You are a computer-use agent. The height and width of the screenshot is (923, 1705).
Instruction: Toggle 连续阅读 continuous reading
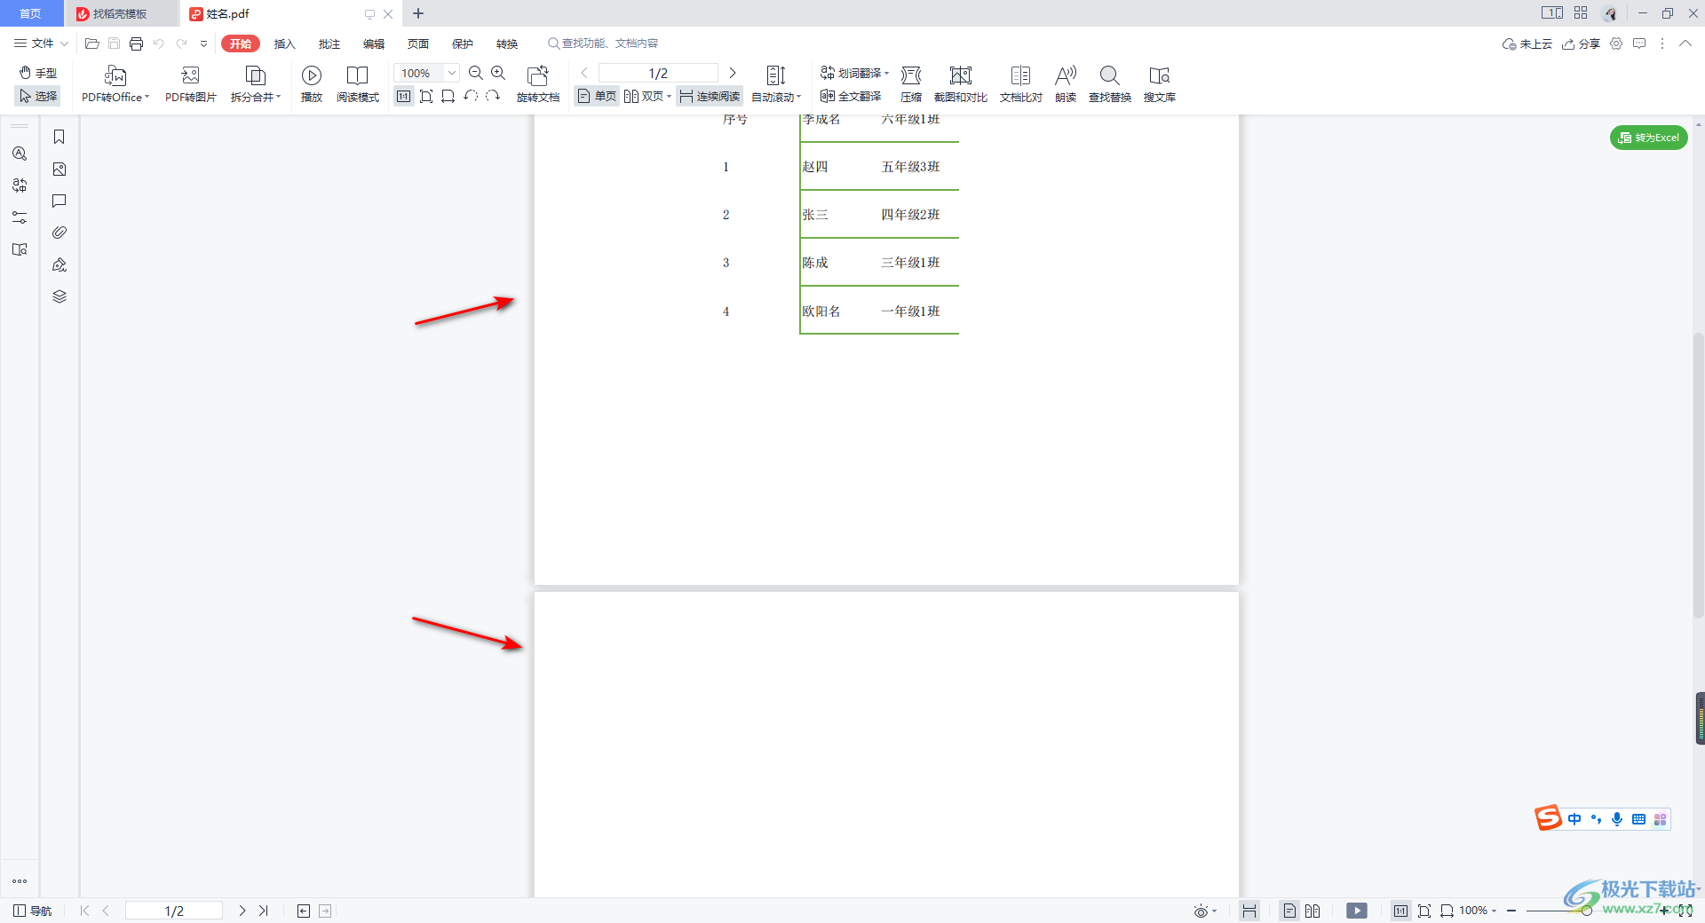click(x=710, y=96)
